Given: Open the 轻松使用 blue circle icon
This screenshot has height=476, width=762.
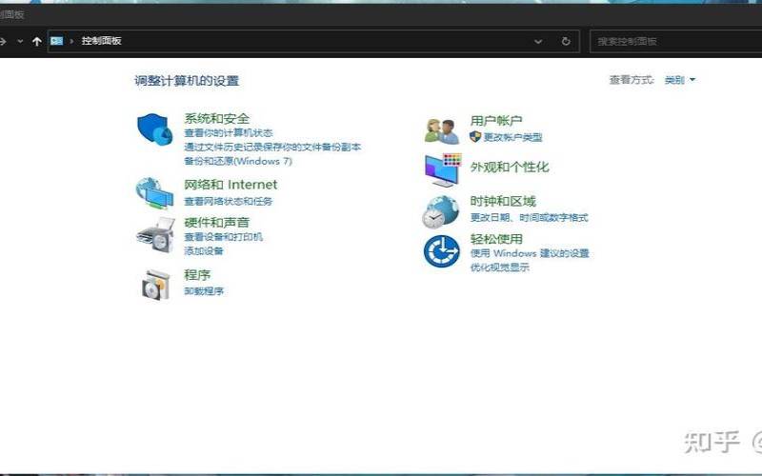Looking at the screenshot, I should point(441,251).
